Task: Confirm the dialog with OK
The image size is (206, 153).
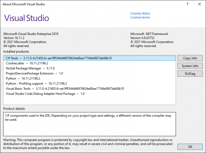Action: point(190,147)
